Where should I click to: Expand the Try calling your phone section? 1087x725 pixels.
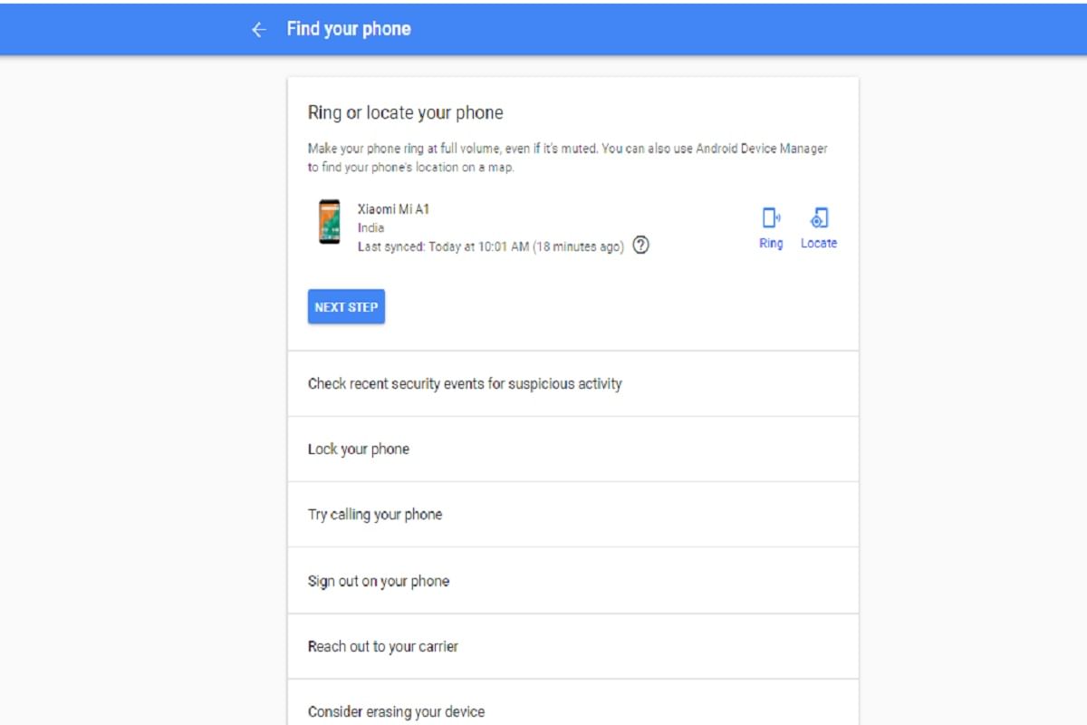click(375, 514)
